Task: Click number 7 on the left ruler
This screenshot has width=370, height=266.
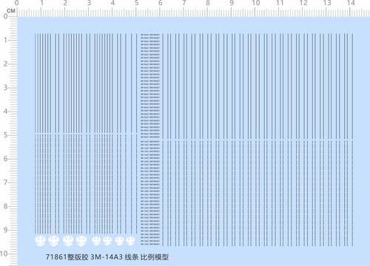Action: click(x=5, y=183)
